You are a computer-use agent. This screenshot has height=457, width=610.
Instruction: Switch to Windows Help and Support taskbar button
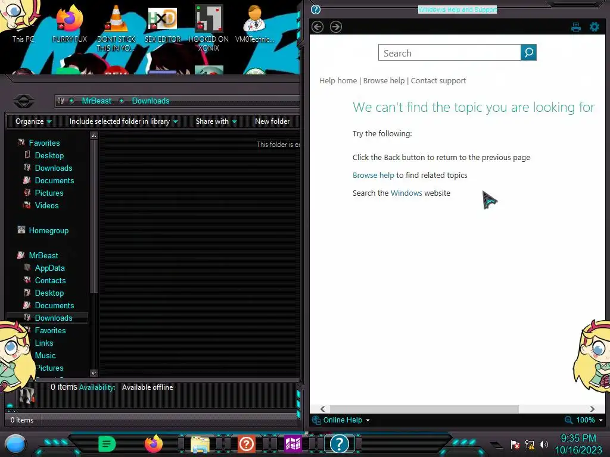click(x=339, y=444)
